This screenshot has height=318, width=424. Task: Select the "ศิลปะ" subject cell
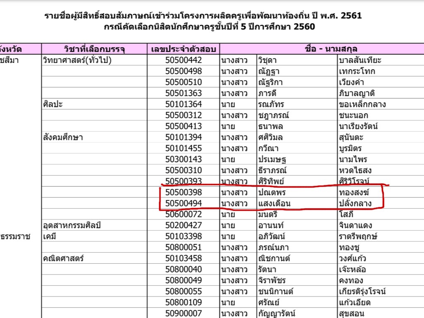coord(53,104)
